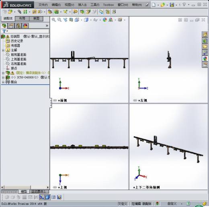Click the New document icon in title bar

(154, 5)
